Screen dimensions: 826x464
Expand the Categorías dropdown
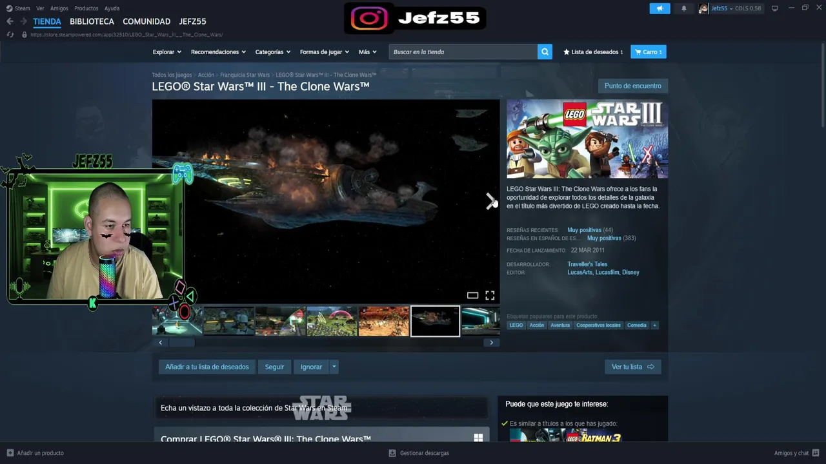(x=273, y=52)
